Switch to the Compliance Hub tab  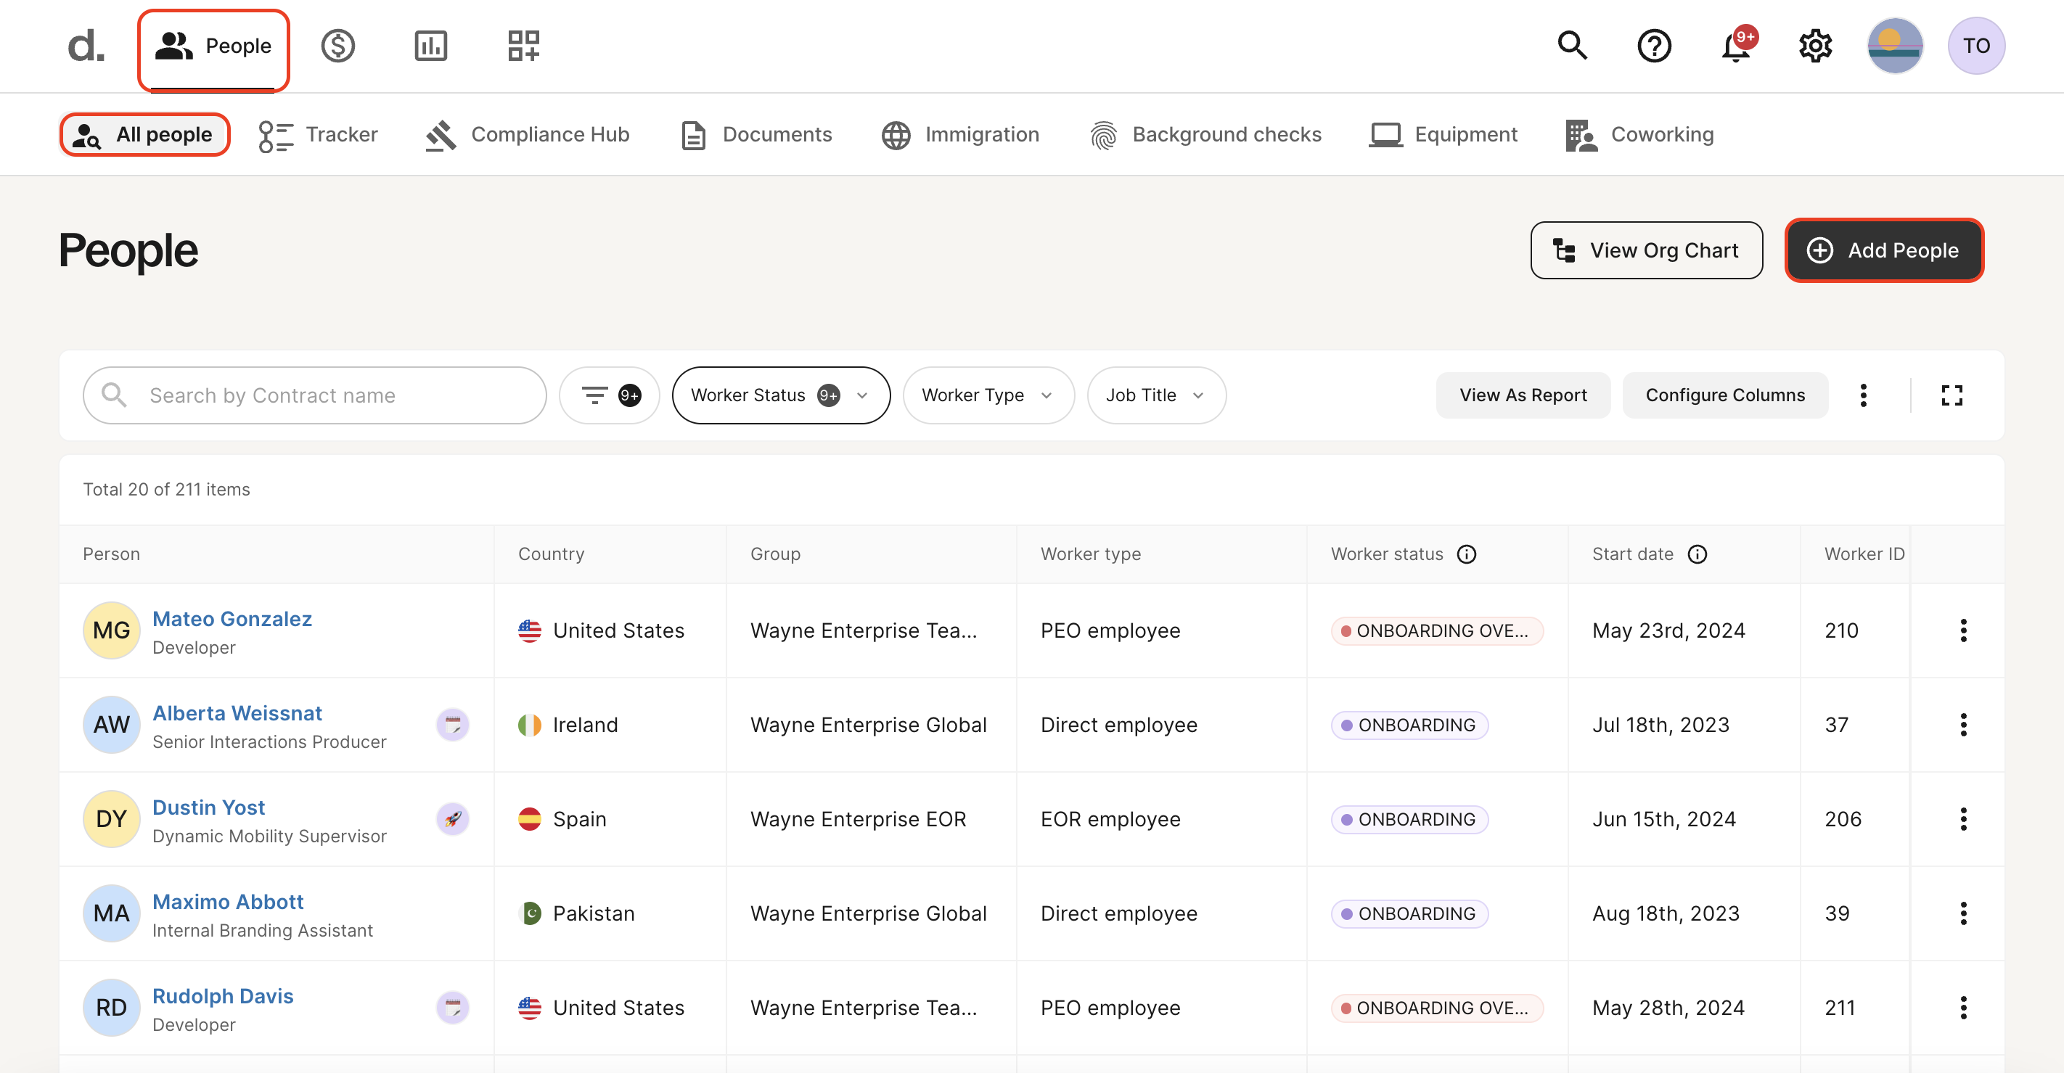pyautogui.click(x=527, y=134)
